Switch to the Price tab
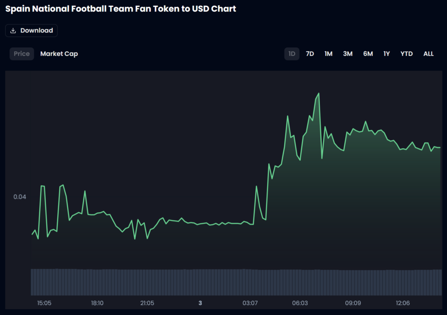 (x=22, y=54)
